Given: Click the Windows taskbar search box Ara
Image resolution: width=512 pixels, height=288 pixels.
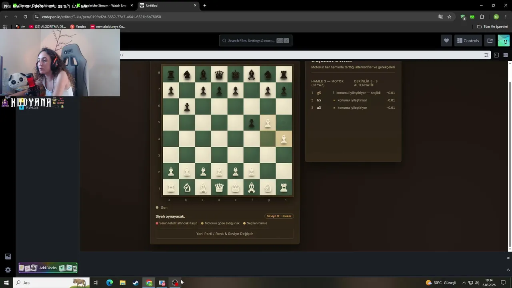Looking at the screenshot, I should pyautogui.click(x=51, y=283).
